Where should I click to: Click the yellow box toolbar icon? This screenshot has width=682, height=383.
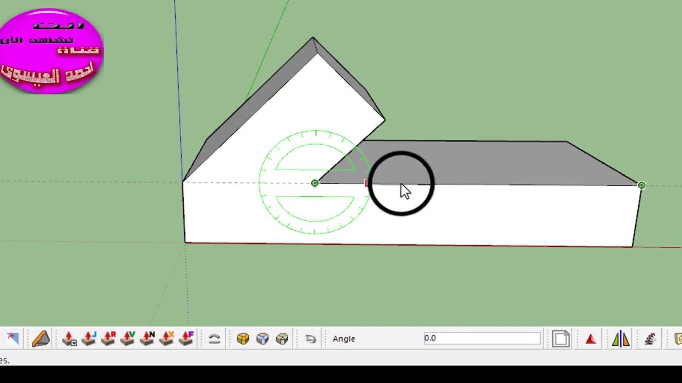point(242,339)
